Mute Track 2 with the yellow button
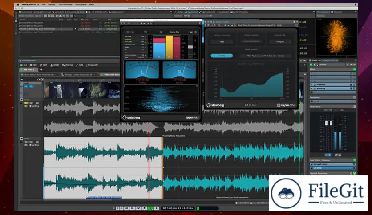The image size is (372, 215). [26, 103]
